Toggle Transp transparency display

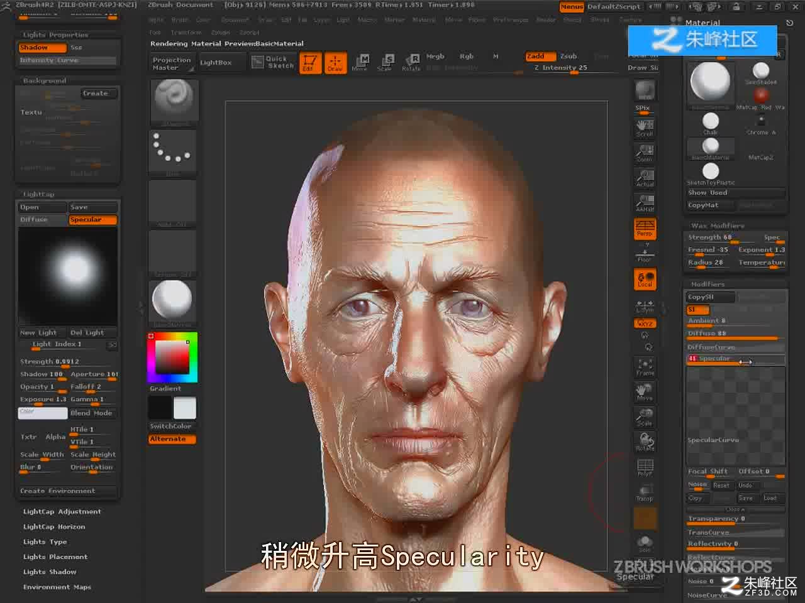point(645,492)
